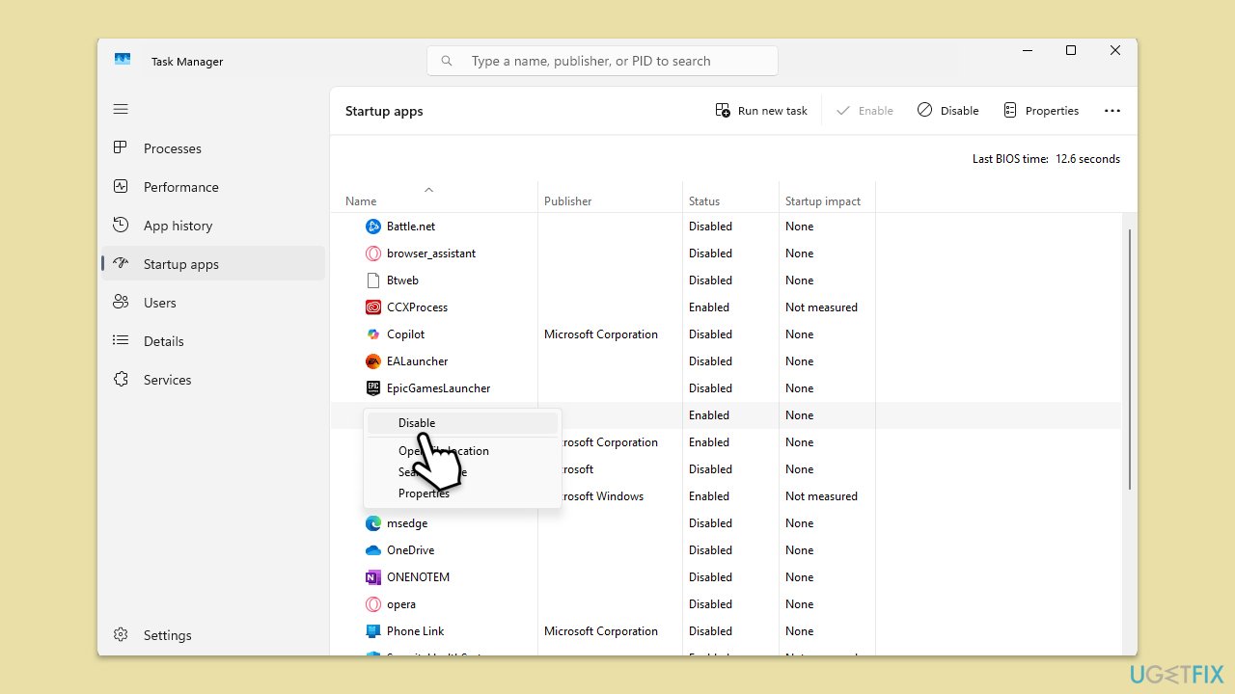Open the Details page icon
Viewport: 1235px width, 694px height.
121,341
